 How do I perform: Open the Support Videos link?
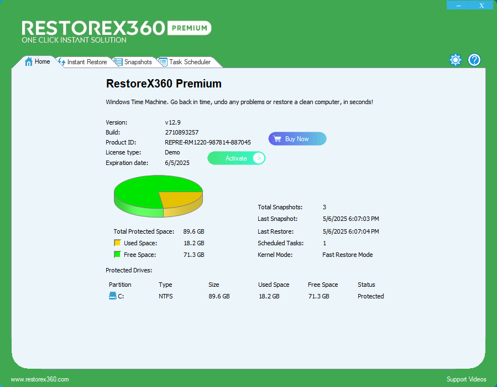[466, 379]
